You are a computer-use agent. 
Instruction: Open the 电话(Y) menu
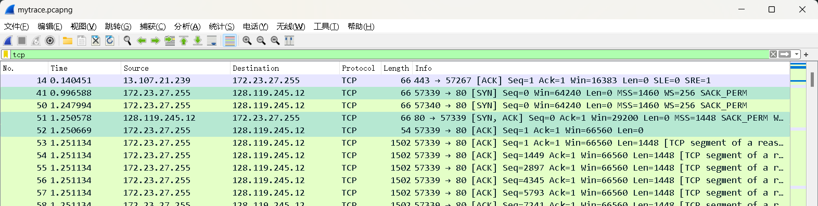pyautogui.click(x=255, y=27)
